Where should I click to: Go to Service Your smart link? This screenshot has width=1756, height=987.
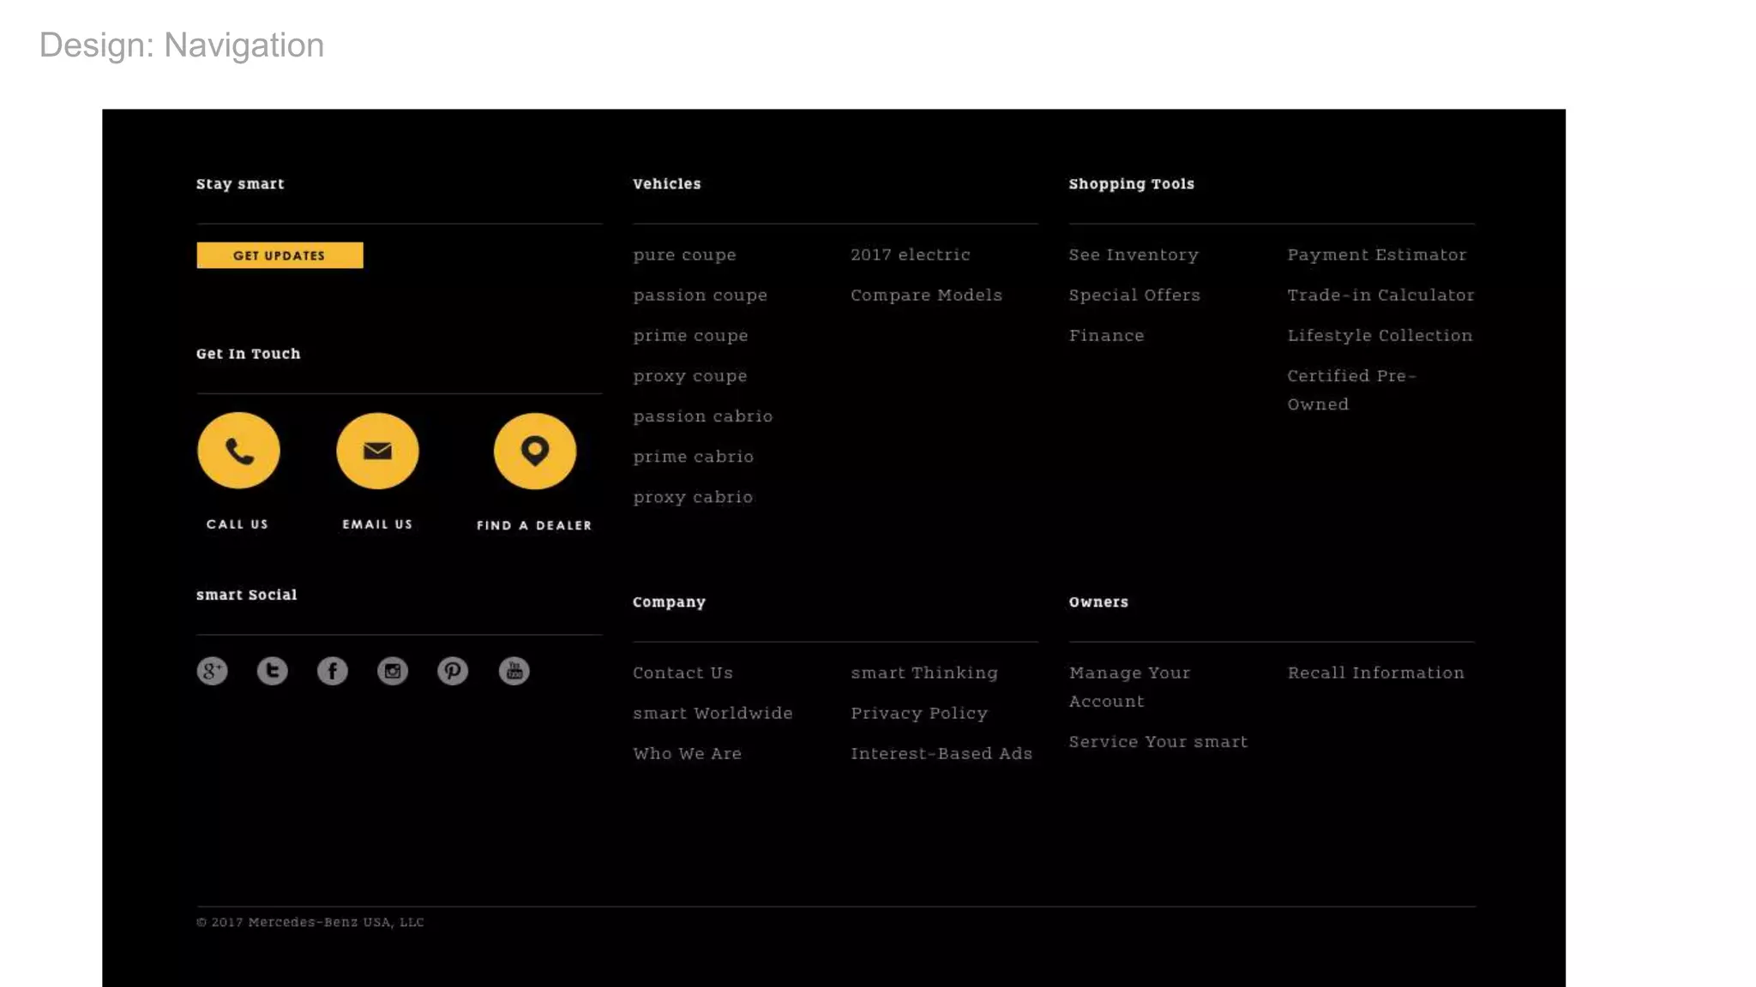[1158, 742]
